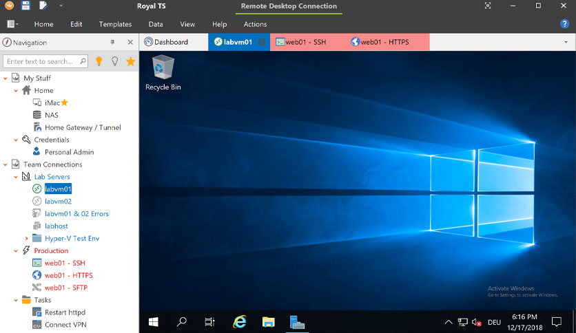Click the web01 - SSH terminal icon in tree
The image size is (576, 333).
37,263
